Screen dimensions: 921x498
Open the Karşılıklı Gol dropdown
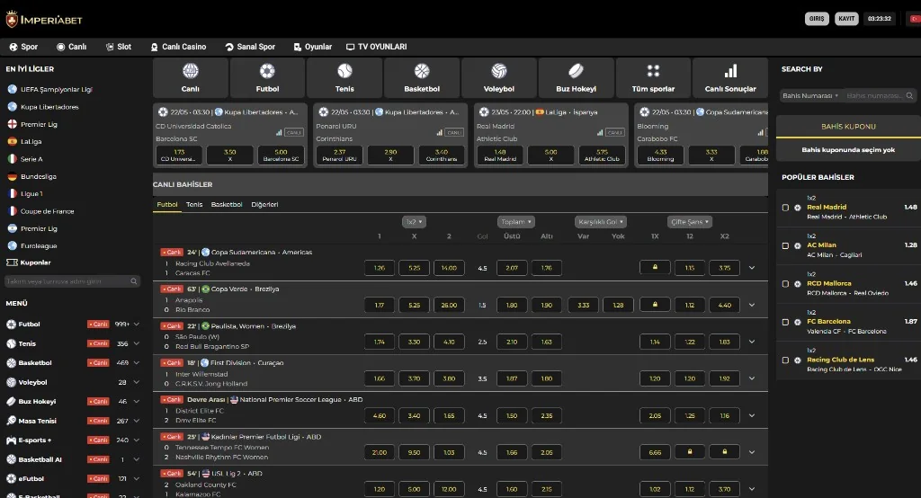(x=600, y=222)
